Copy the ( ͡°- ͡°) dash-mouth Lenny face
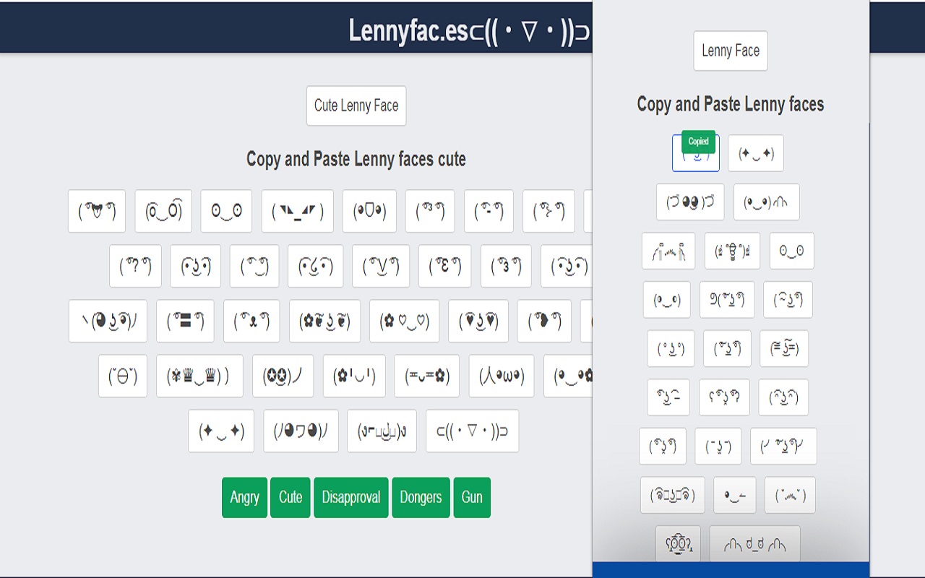Screen dimensions: 925x578 pyautogui.click(x=489, y=211)
